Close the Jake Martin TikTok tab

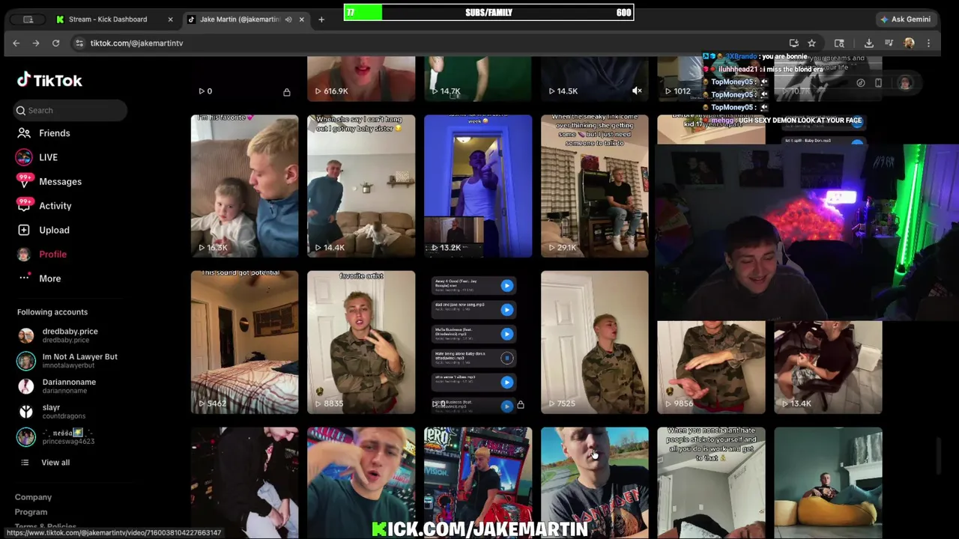point(301,19)
